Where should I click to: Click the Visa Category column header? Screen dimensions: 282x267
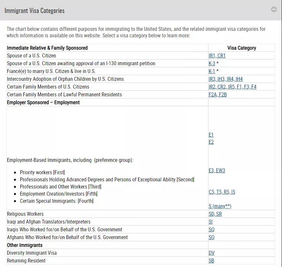click(x=241, y=48)
